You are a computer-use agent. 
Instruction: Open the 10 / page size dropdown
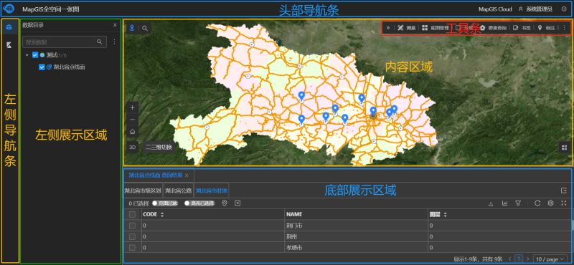tap(550, 259)
